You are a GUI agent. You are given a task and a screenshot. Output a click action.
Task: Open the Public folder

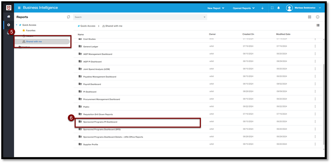86,107
